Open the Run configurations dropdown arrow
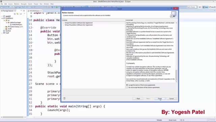This screenshot has height=122, width=216. [x=59, y=7]
